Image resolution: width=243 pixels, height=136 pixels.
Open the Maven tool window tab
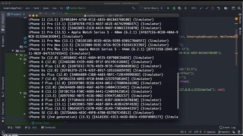(240, 19)
